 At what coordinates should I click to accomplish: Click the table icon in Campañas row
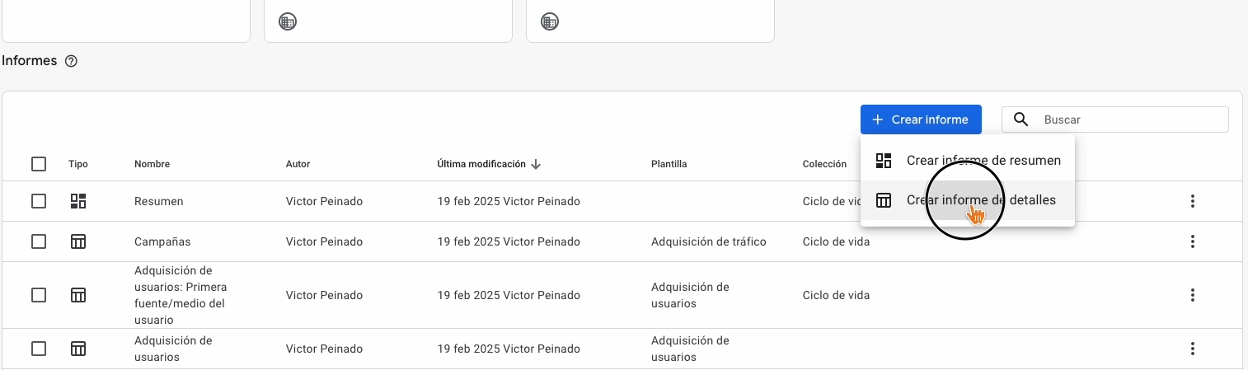point(78,241)
